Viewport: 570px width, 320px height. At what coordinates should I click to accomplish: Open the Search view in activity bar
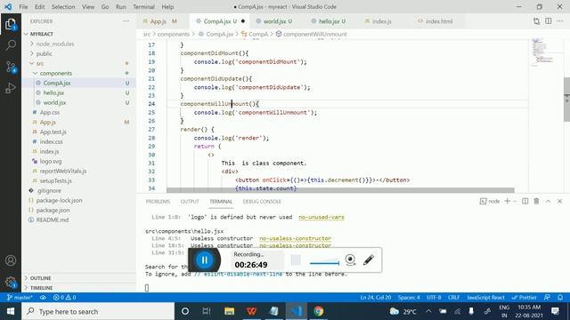point(11,45)
